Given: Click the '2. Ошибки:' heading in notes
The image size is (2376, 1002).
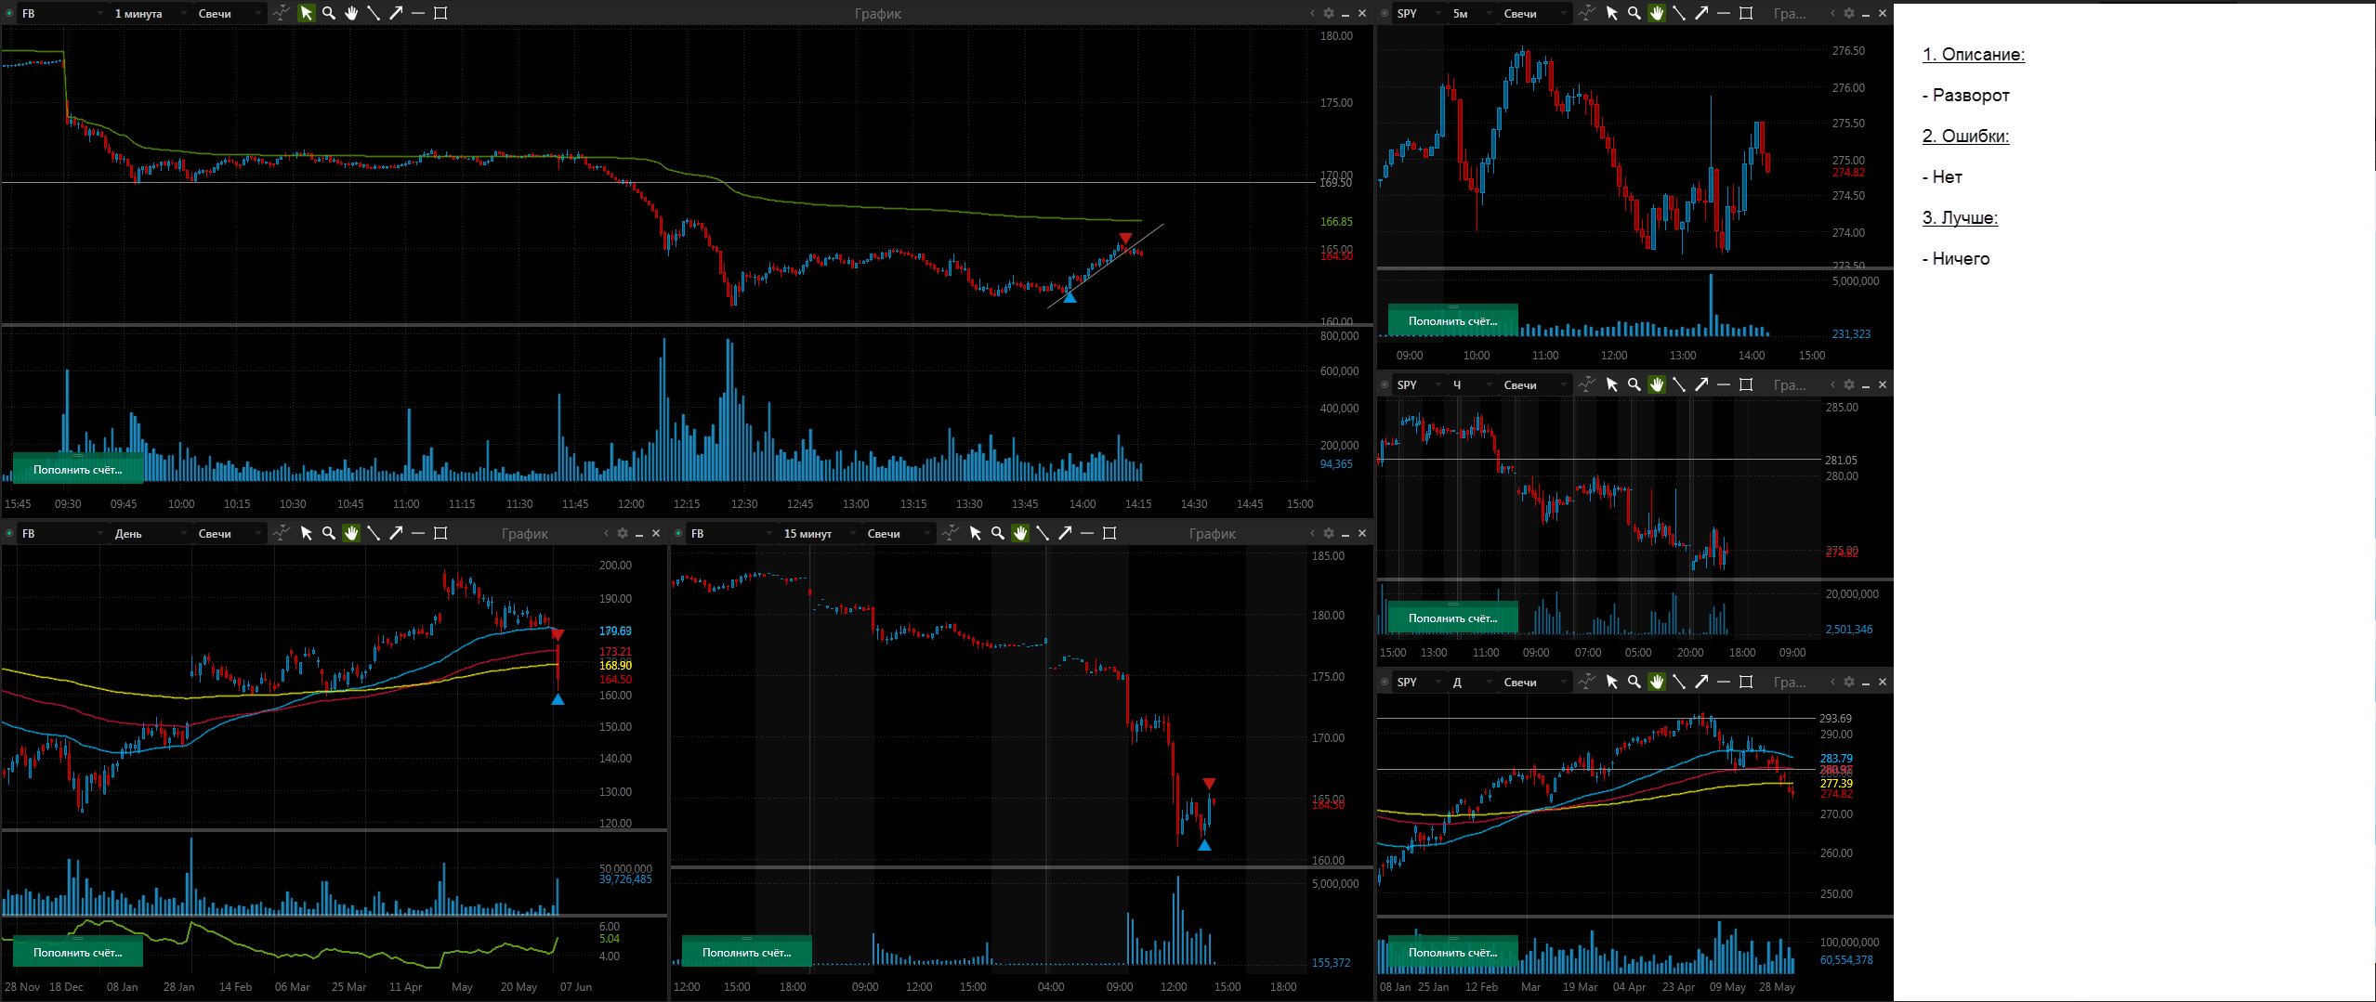Looking at the screenshot, I should [x=1965, y=136].
